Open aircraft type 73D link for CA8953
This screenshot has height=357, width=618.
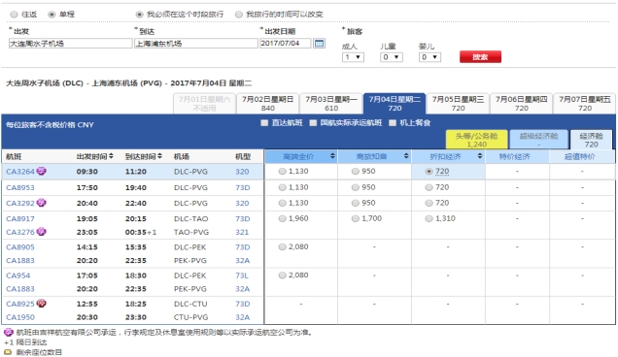coord(242,188)
